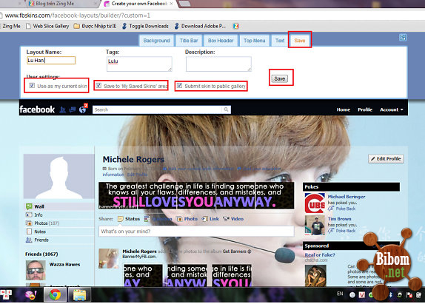The width and height of the screenshot is (425, 304).
Task: Open Yahoo Messenger taskbar icon
Action: pos(30,295)
